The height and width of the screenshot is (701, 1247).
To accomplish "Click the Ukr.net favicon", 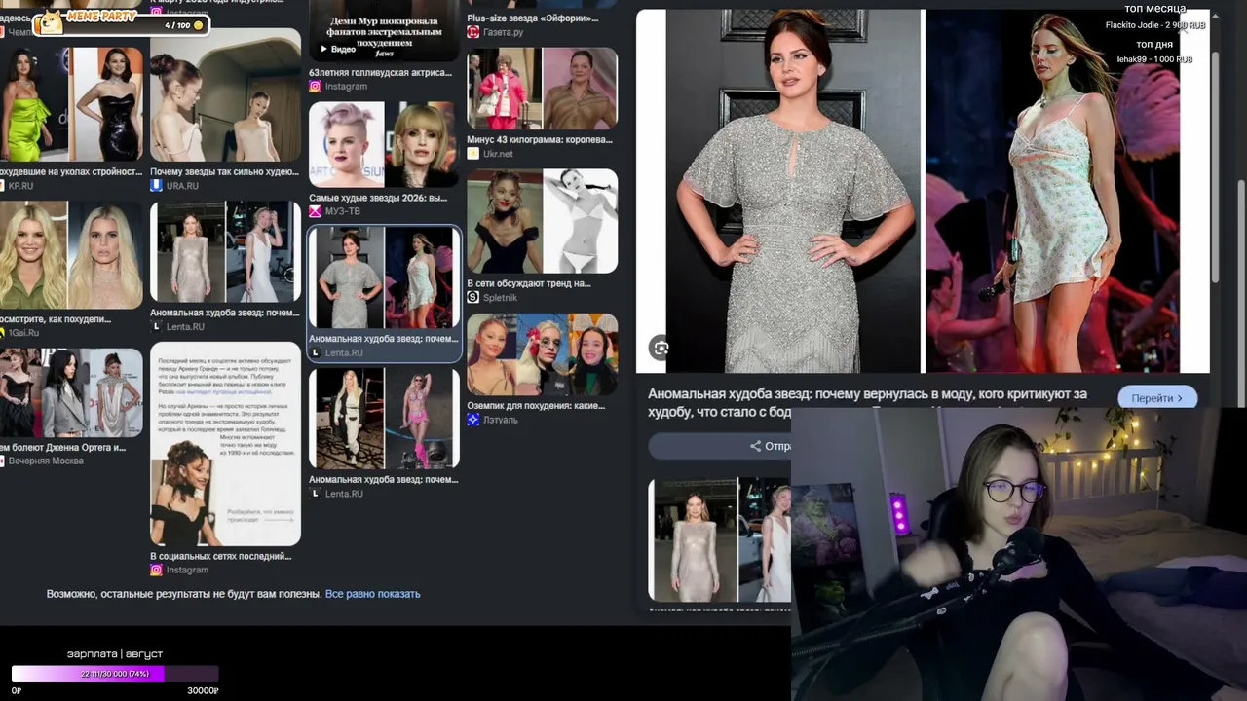I will [x=473, y=154].
